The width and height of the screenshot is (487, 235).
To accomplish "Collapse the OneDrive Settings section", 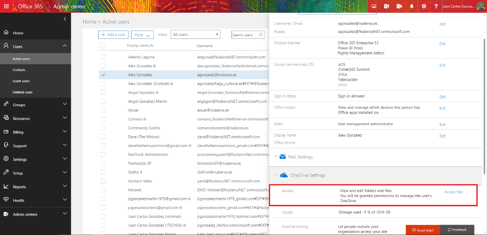I will click(x=276, y=175).
